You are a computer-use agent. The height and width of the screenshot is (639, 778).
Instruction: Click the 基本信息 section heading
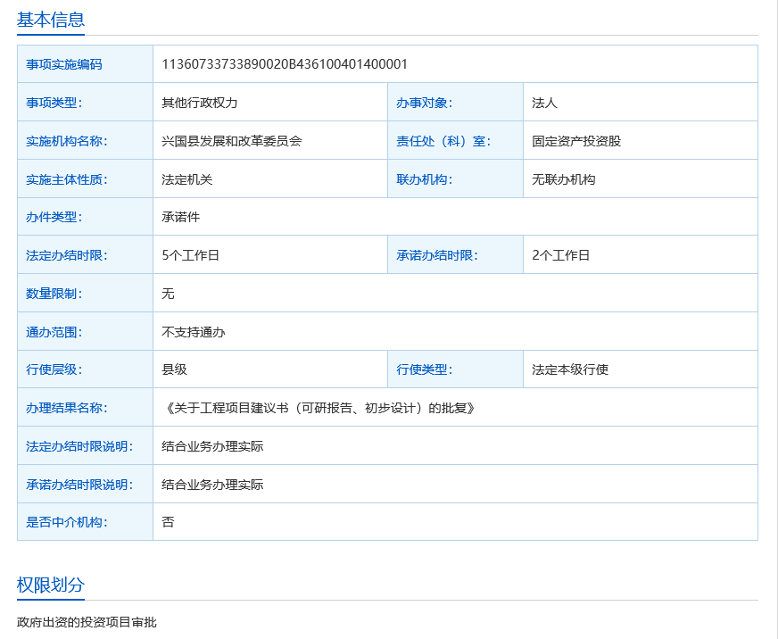point(51,20)
